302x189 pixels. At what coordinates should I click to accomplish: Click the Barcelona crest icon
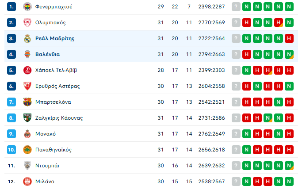[27, 102]
